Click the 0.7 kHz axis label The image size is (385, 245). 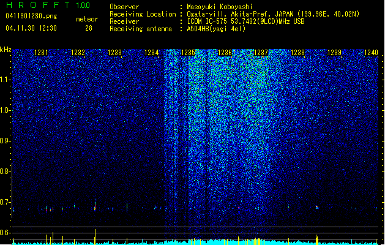(x=5, y=202)
